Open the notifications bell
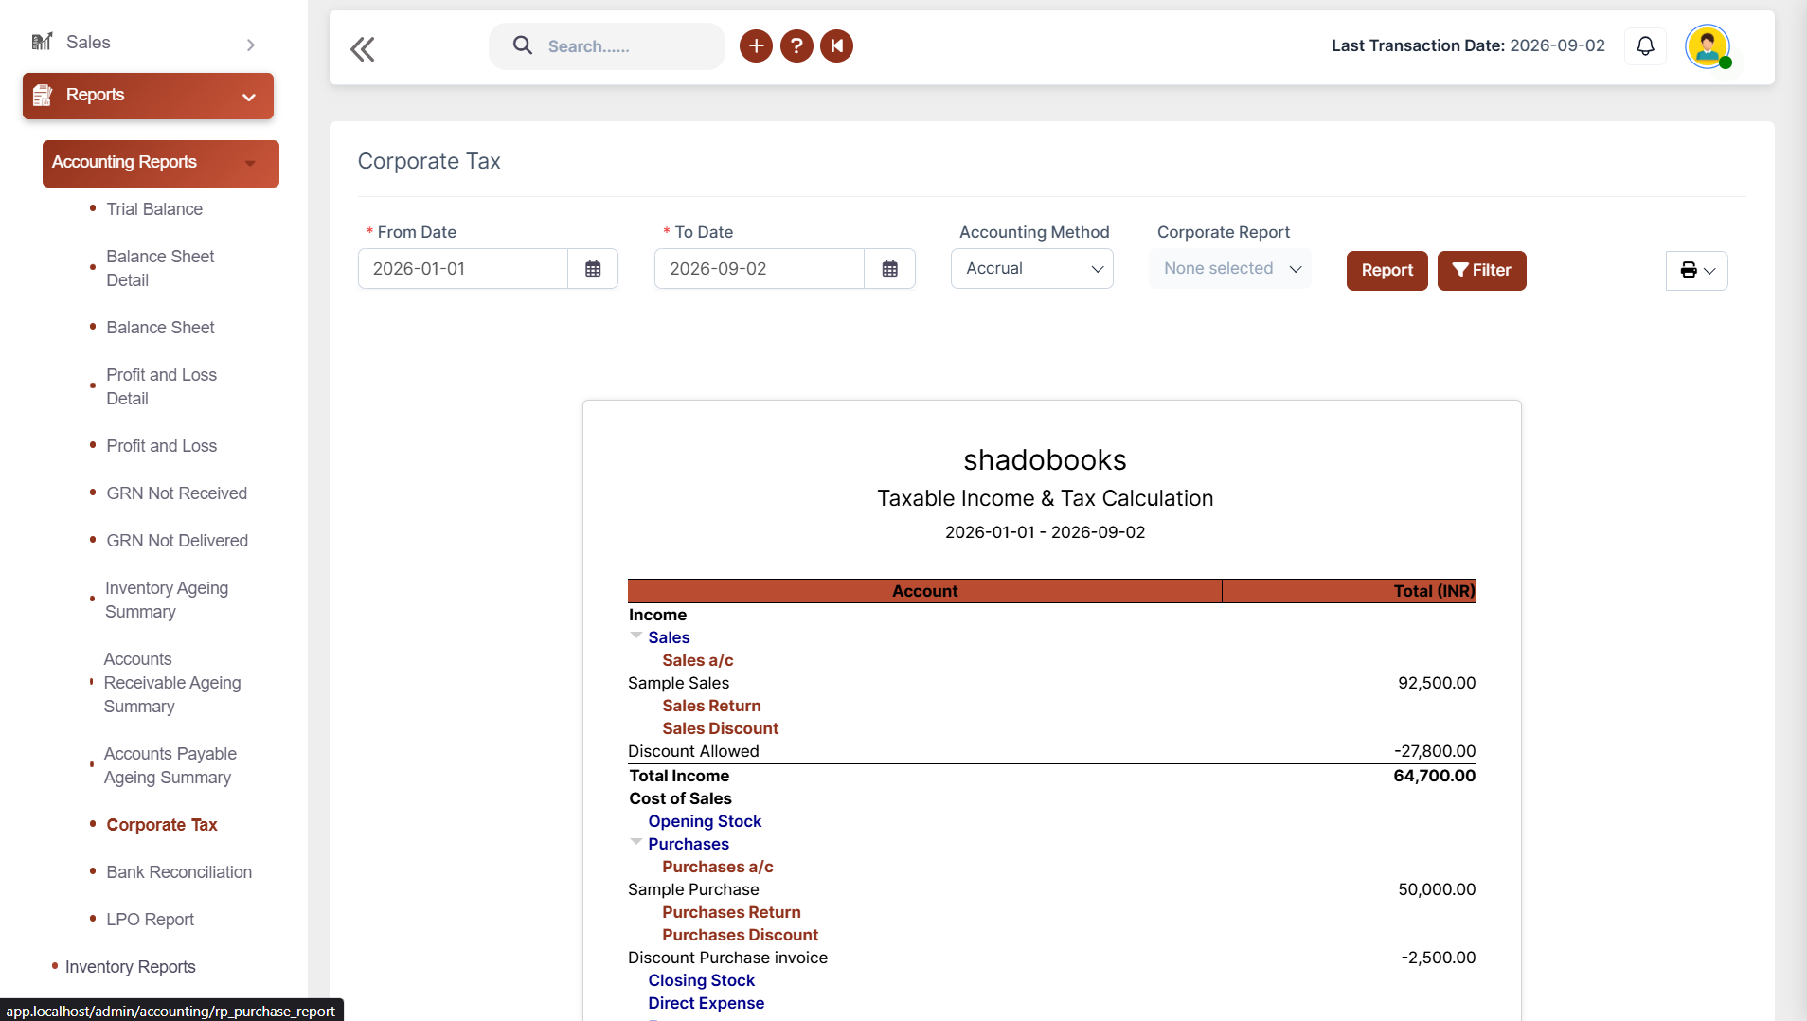Image resolution: width=1807 pixels, height=1021 pixels. click(x=1646, y=45)
